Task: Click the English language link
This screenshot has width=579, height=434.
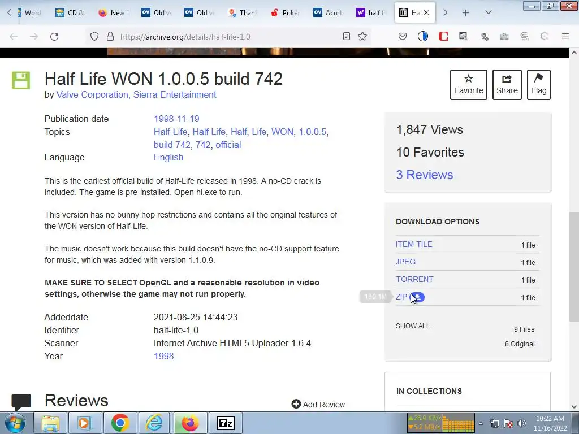Action: (168, 157)
